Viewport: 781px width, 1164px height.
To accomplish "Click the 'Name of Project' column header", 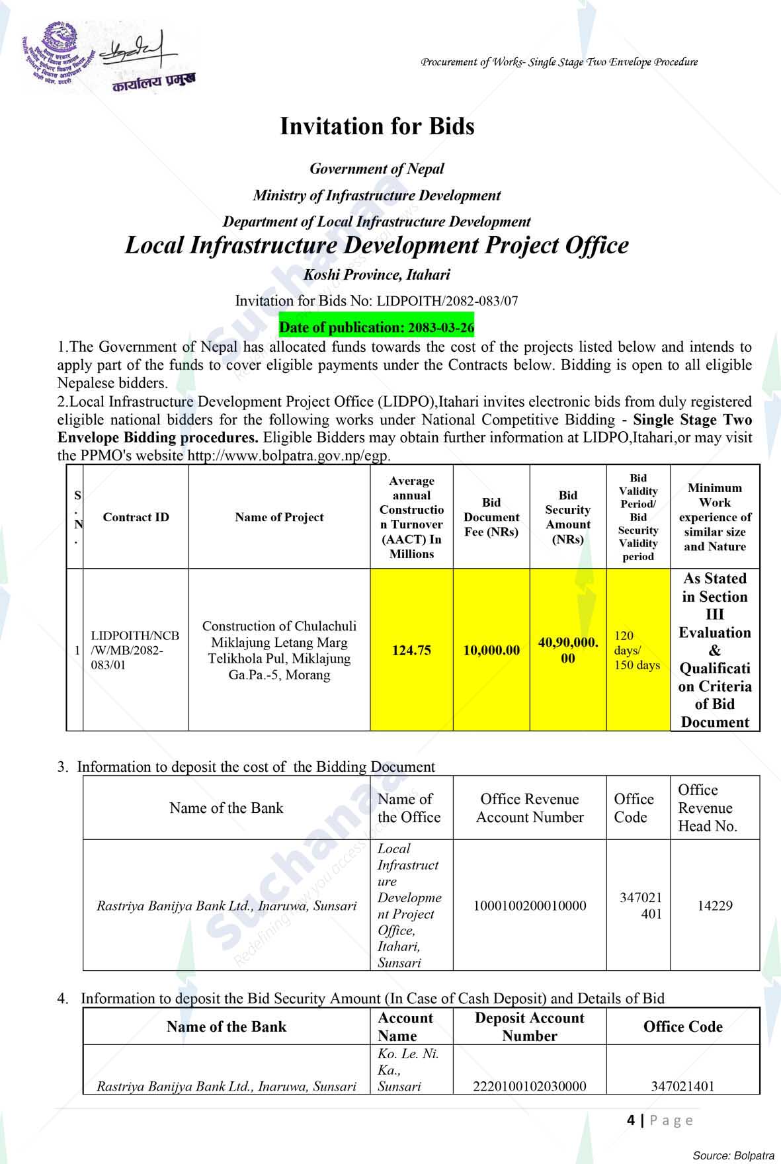I will pos(279,517).
